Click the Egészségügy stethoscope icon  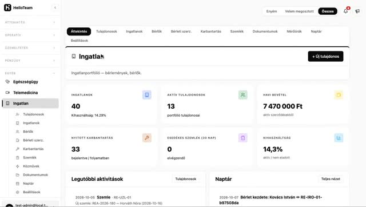pyautogui.click(x=7, y=81)
